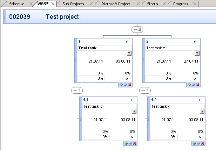Viewport: 216px width, 150px height.
Task: Open the dropdown on Test task z card
Action: pos(197,53)
